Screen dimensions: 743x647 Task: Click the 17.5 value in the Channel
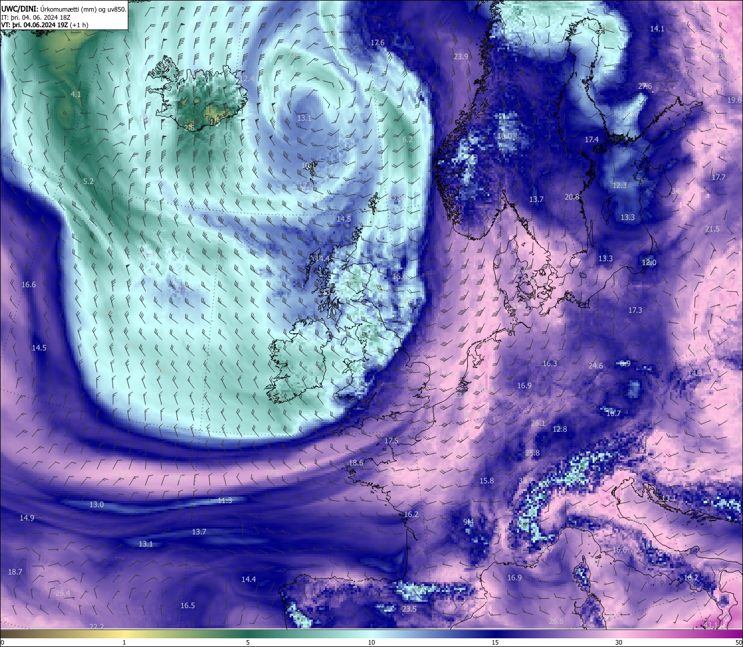[392, 441]
